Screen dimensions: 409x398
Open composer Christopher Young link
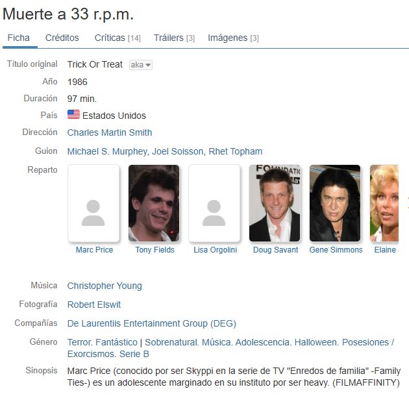(x=105, y=286)
